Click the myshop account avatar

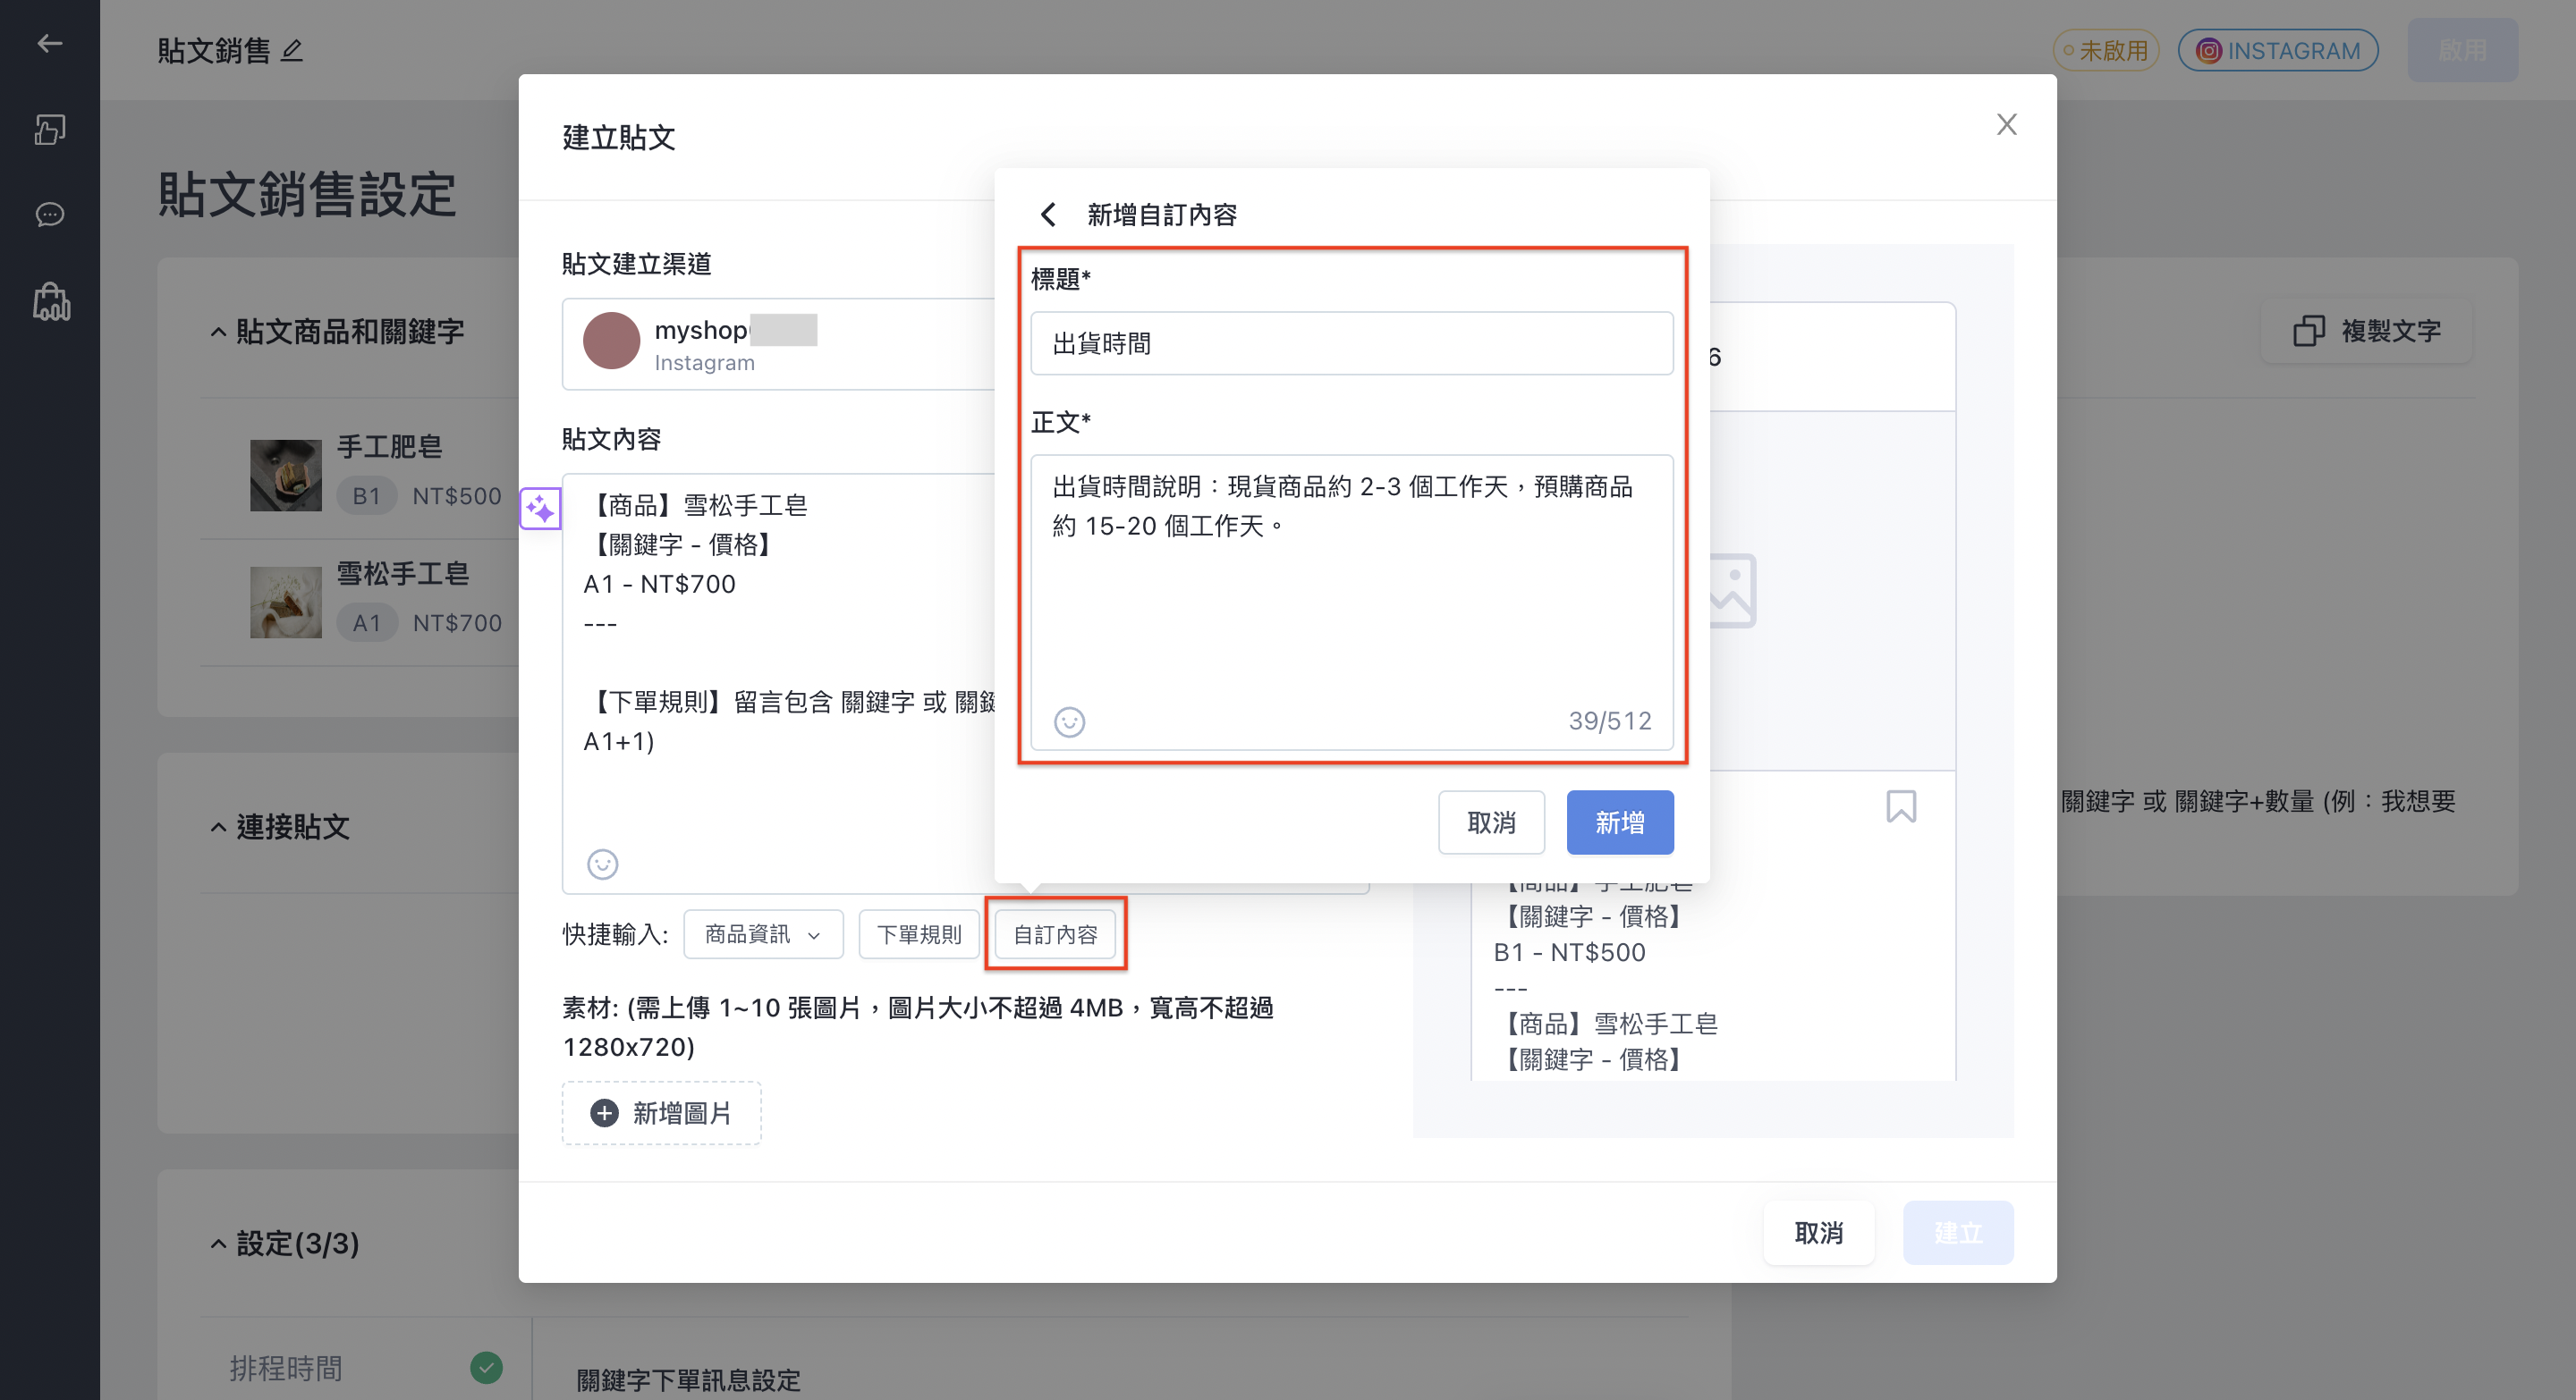click(x=611, y=341)
